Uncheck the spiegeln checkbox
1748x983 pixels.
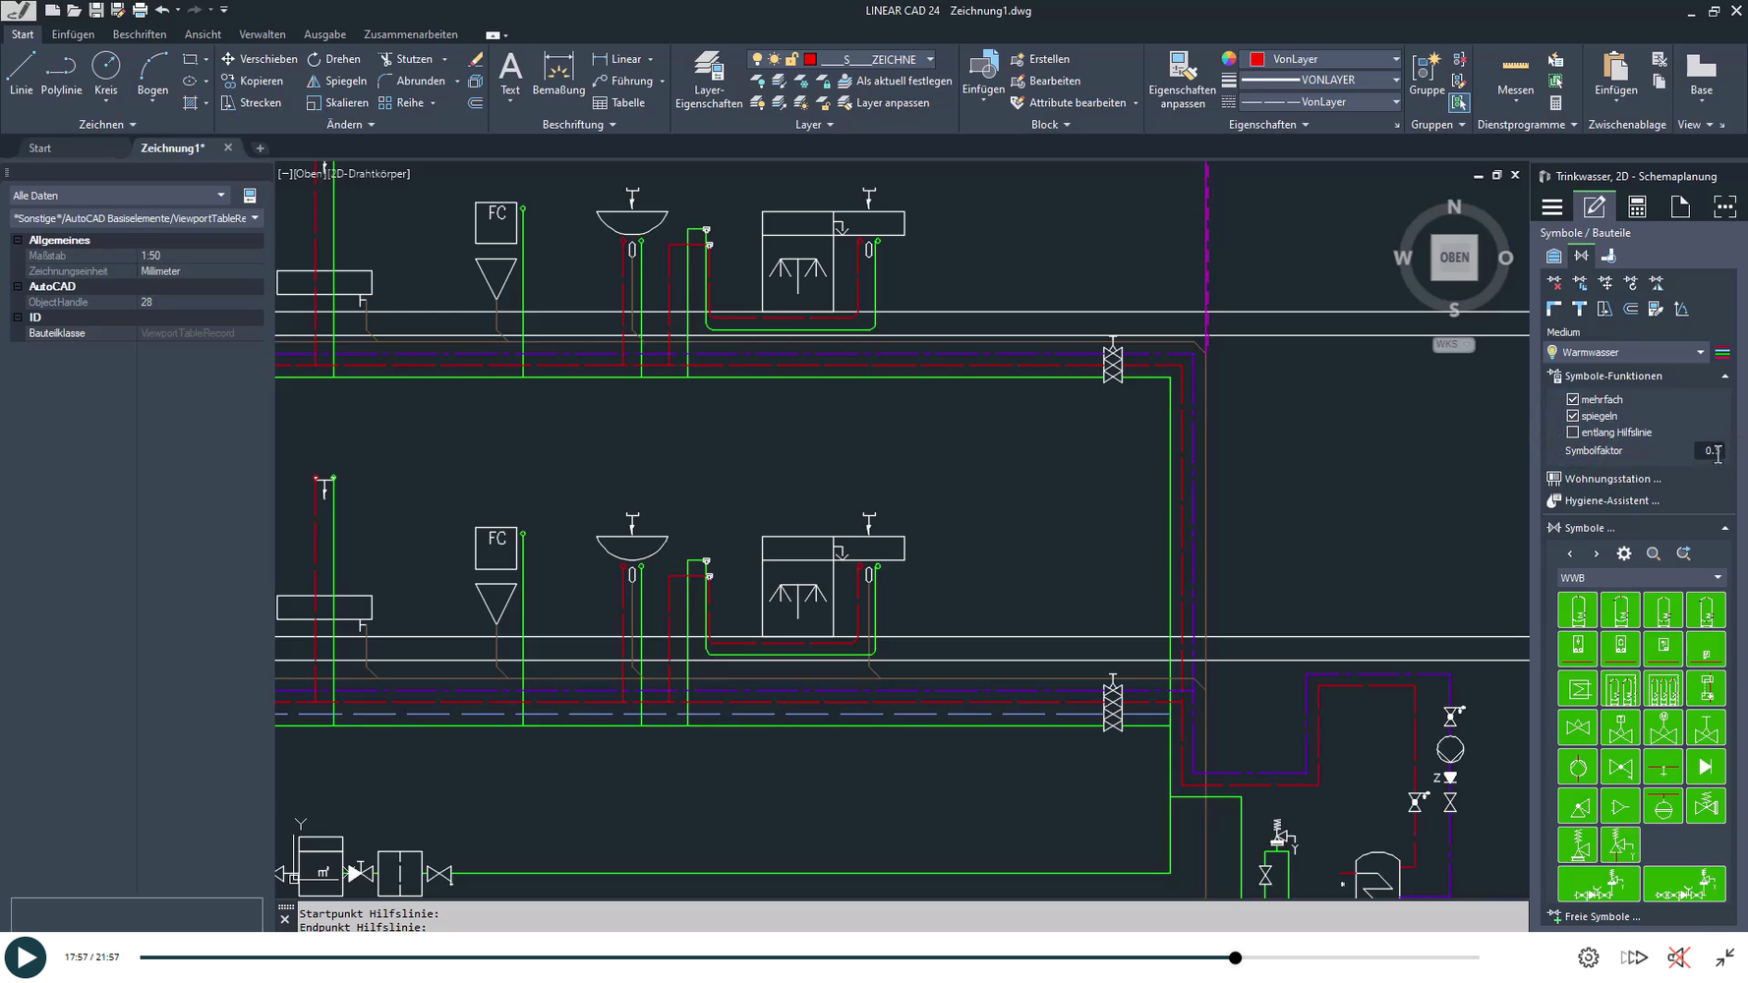pos(1573,417)
